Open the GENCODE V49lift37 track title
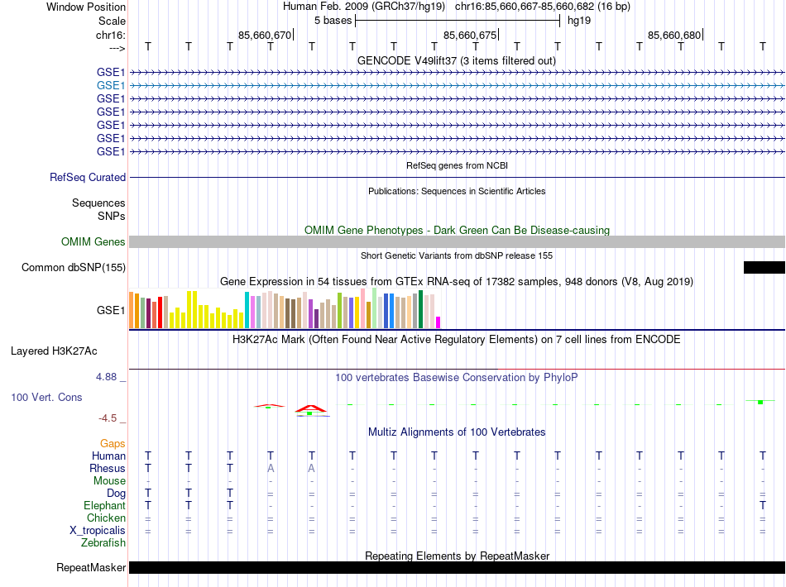 (x=456, y=61)
